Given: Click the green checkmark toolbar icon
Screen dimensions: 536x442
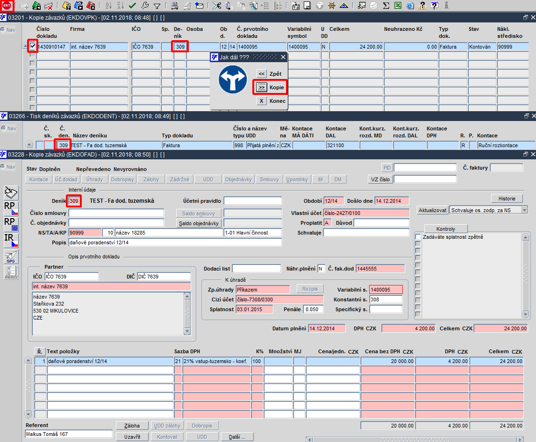Looking at the screenshot, I should click(x=132, y=6).
